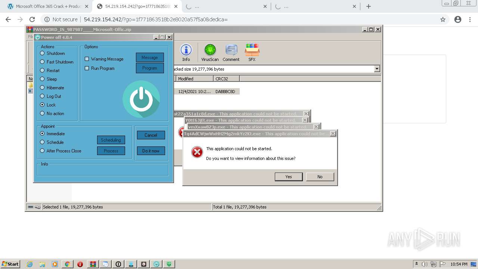
Task: Click the Program button in Options
Action: click(150, 68)
